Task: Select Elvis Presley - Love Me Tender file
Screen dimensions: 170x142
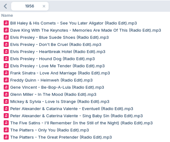Action: point(57,66)
